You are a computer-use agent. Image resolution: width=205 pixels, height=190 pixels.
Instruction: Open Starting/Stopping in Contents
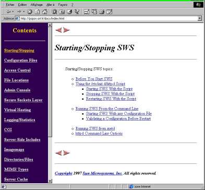pos(19,51)
